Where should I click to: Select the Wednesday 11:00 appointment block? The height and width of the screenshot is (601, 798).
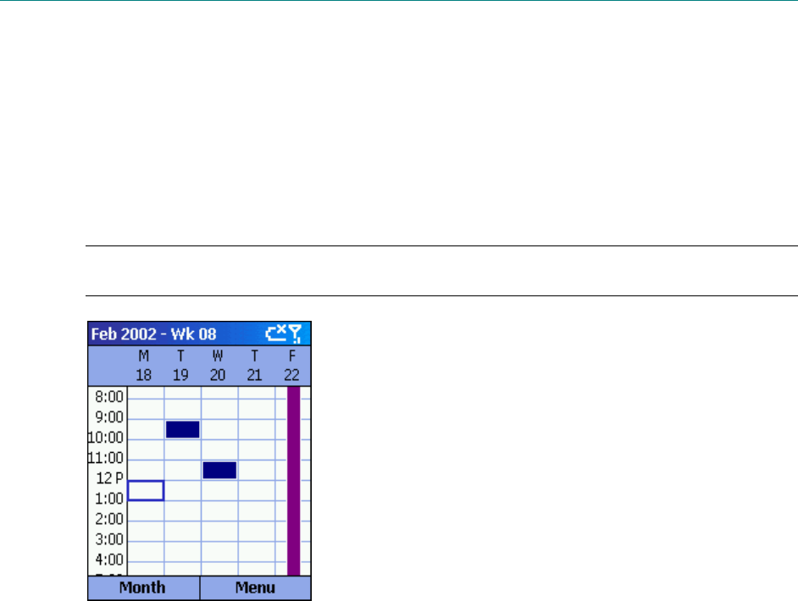(220, 470)
